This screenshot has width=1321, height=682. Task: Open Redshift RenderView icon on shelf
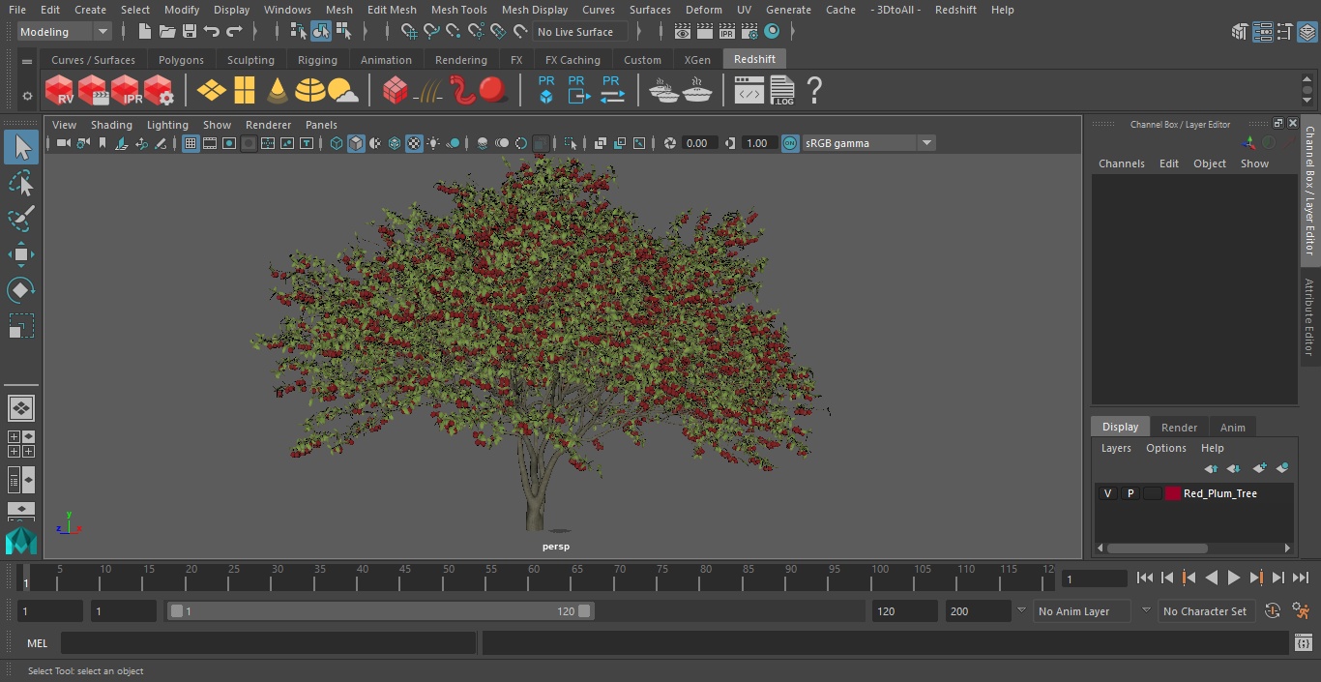(60, 91)
